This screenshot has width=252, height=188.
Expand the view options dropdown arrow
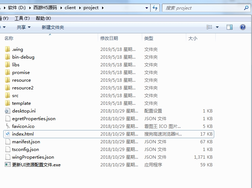(217, 27)
